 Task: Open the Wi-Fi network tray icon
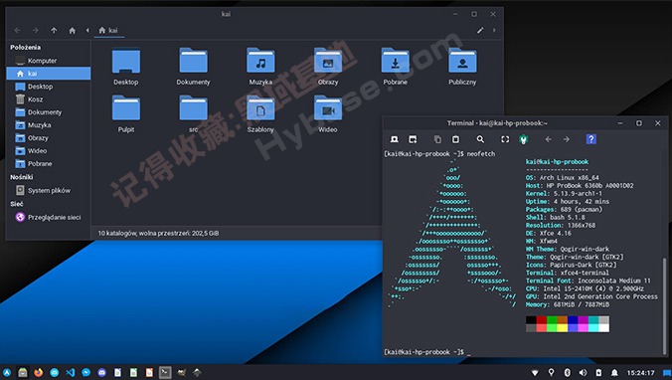pos(535,372)
